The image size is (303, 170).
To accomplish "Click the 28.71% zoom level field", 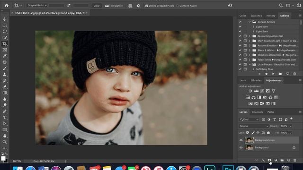I will [x=17, y=161].
